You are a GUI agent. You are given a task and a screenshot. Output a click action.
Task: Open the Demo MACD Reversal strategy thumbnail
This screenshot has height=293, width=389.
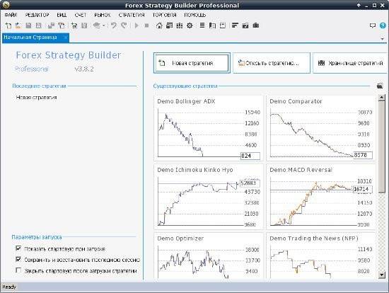click(x=321, y=197)
